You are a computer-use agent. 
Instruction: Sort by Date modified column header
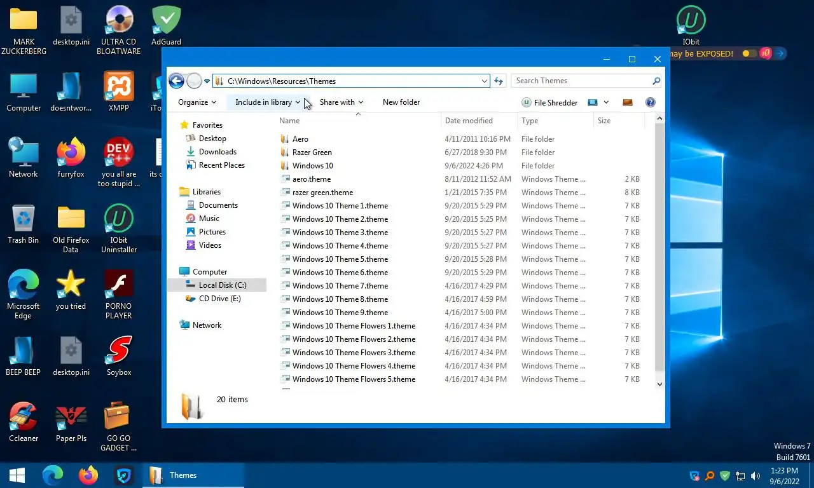coord(479,121)
